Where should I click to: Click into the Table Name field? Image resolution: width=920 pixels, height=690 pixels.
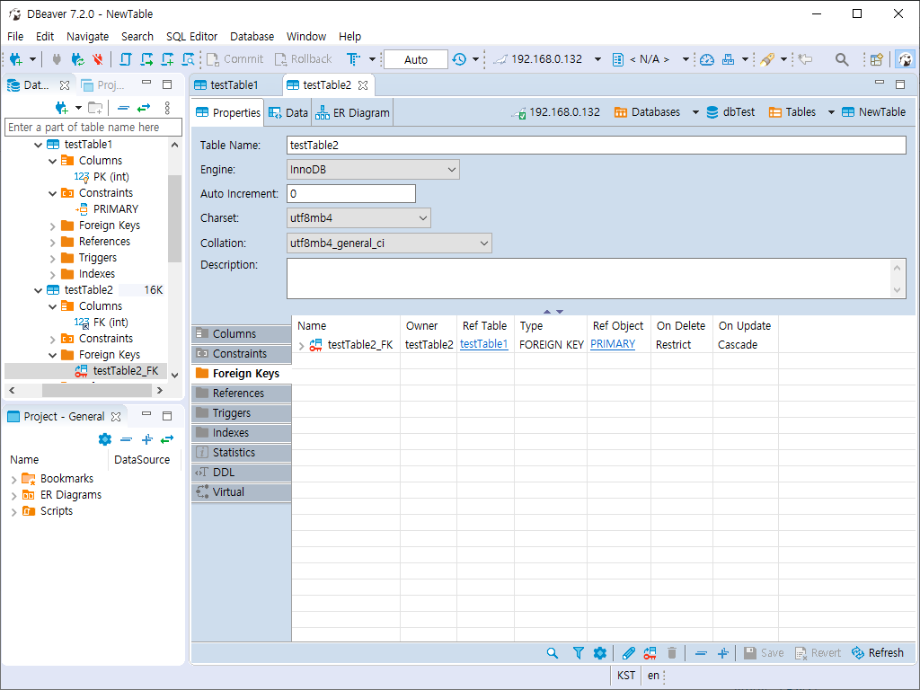(x=597, y=145)
